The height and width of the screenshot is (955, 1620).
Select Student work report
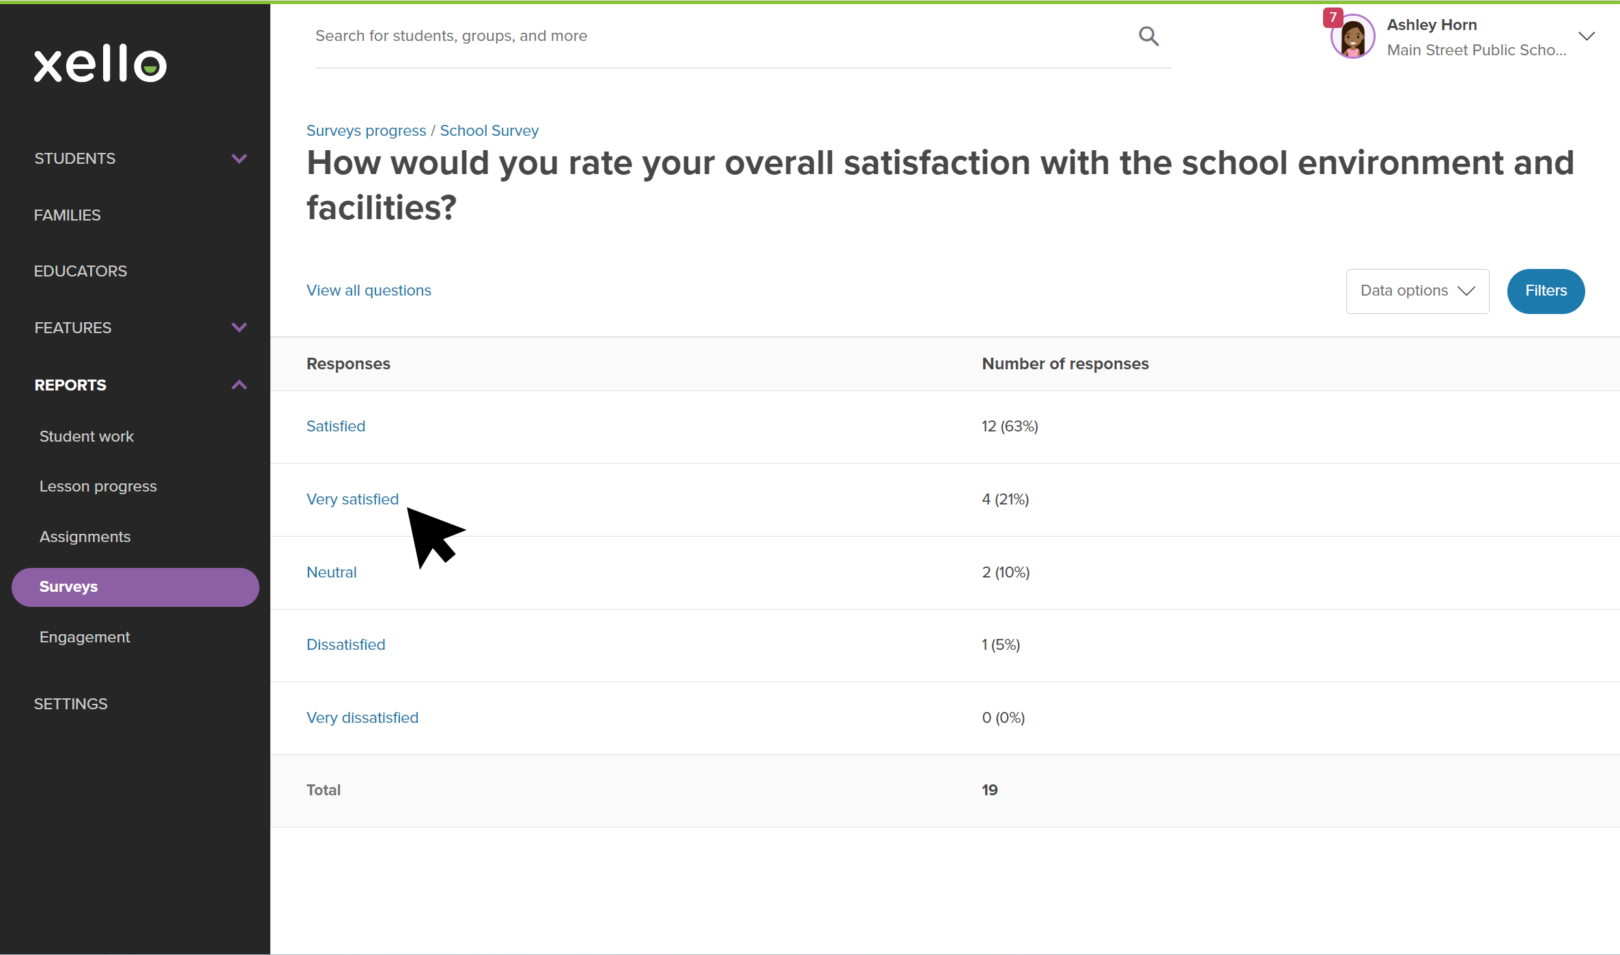point(87,436)
